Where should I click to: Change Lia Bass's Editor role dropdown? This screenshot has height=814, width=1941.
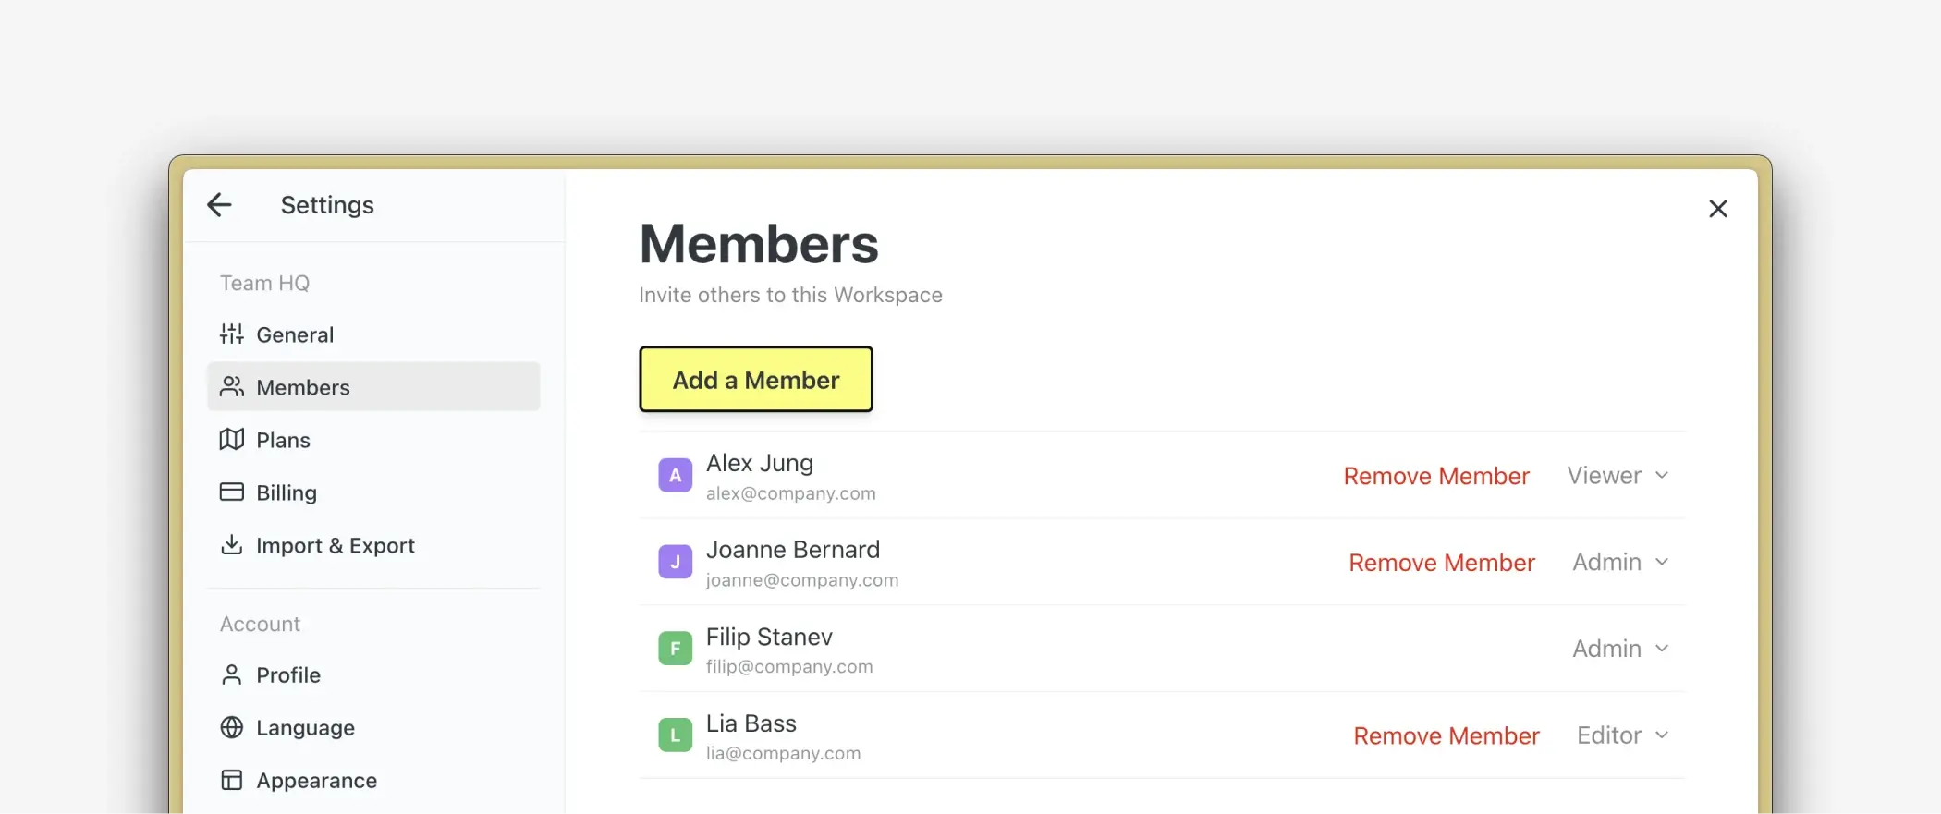coord(1622,735)
